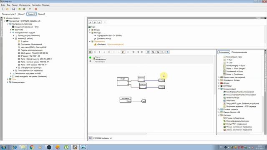Switch to the Клиент1 tab
The height and width of the screenshot is (150, 267).
[22, 14]
